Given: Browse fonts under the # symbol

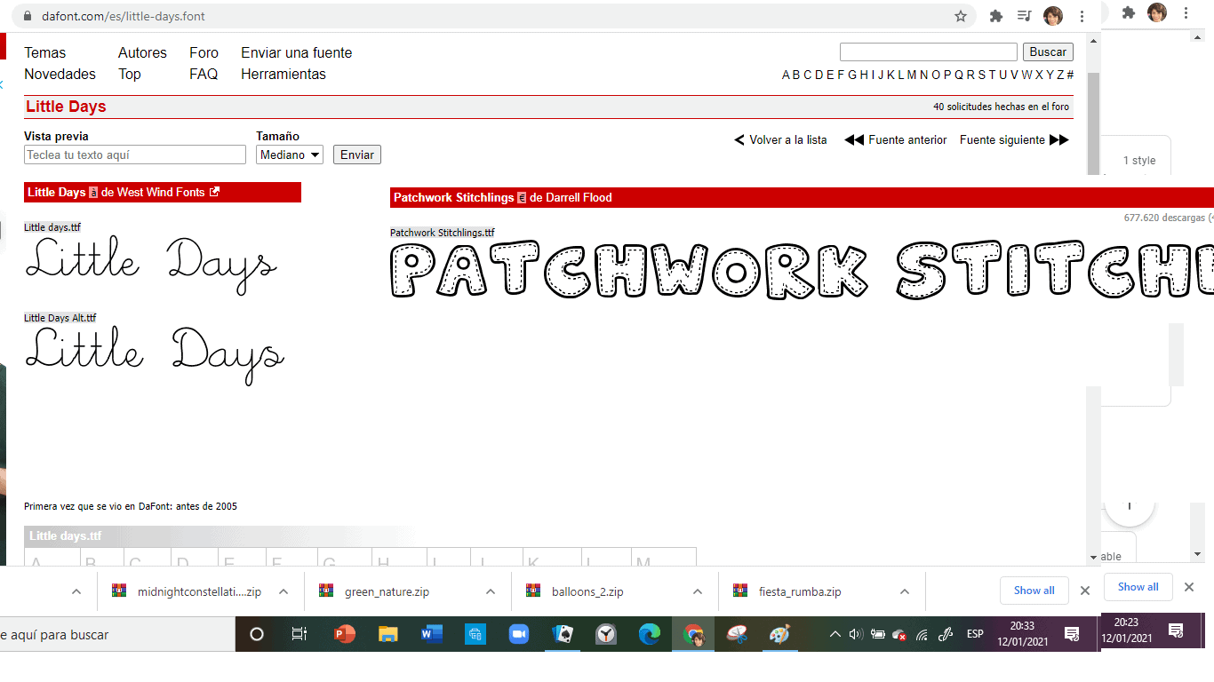Looking at the screenshot, I should point(1070,75).
